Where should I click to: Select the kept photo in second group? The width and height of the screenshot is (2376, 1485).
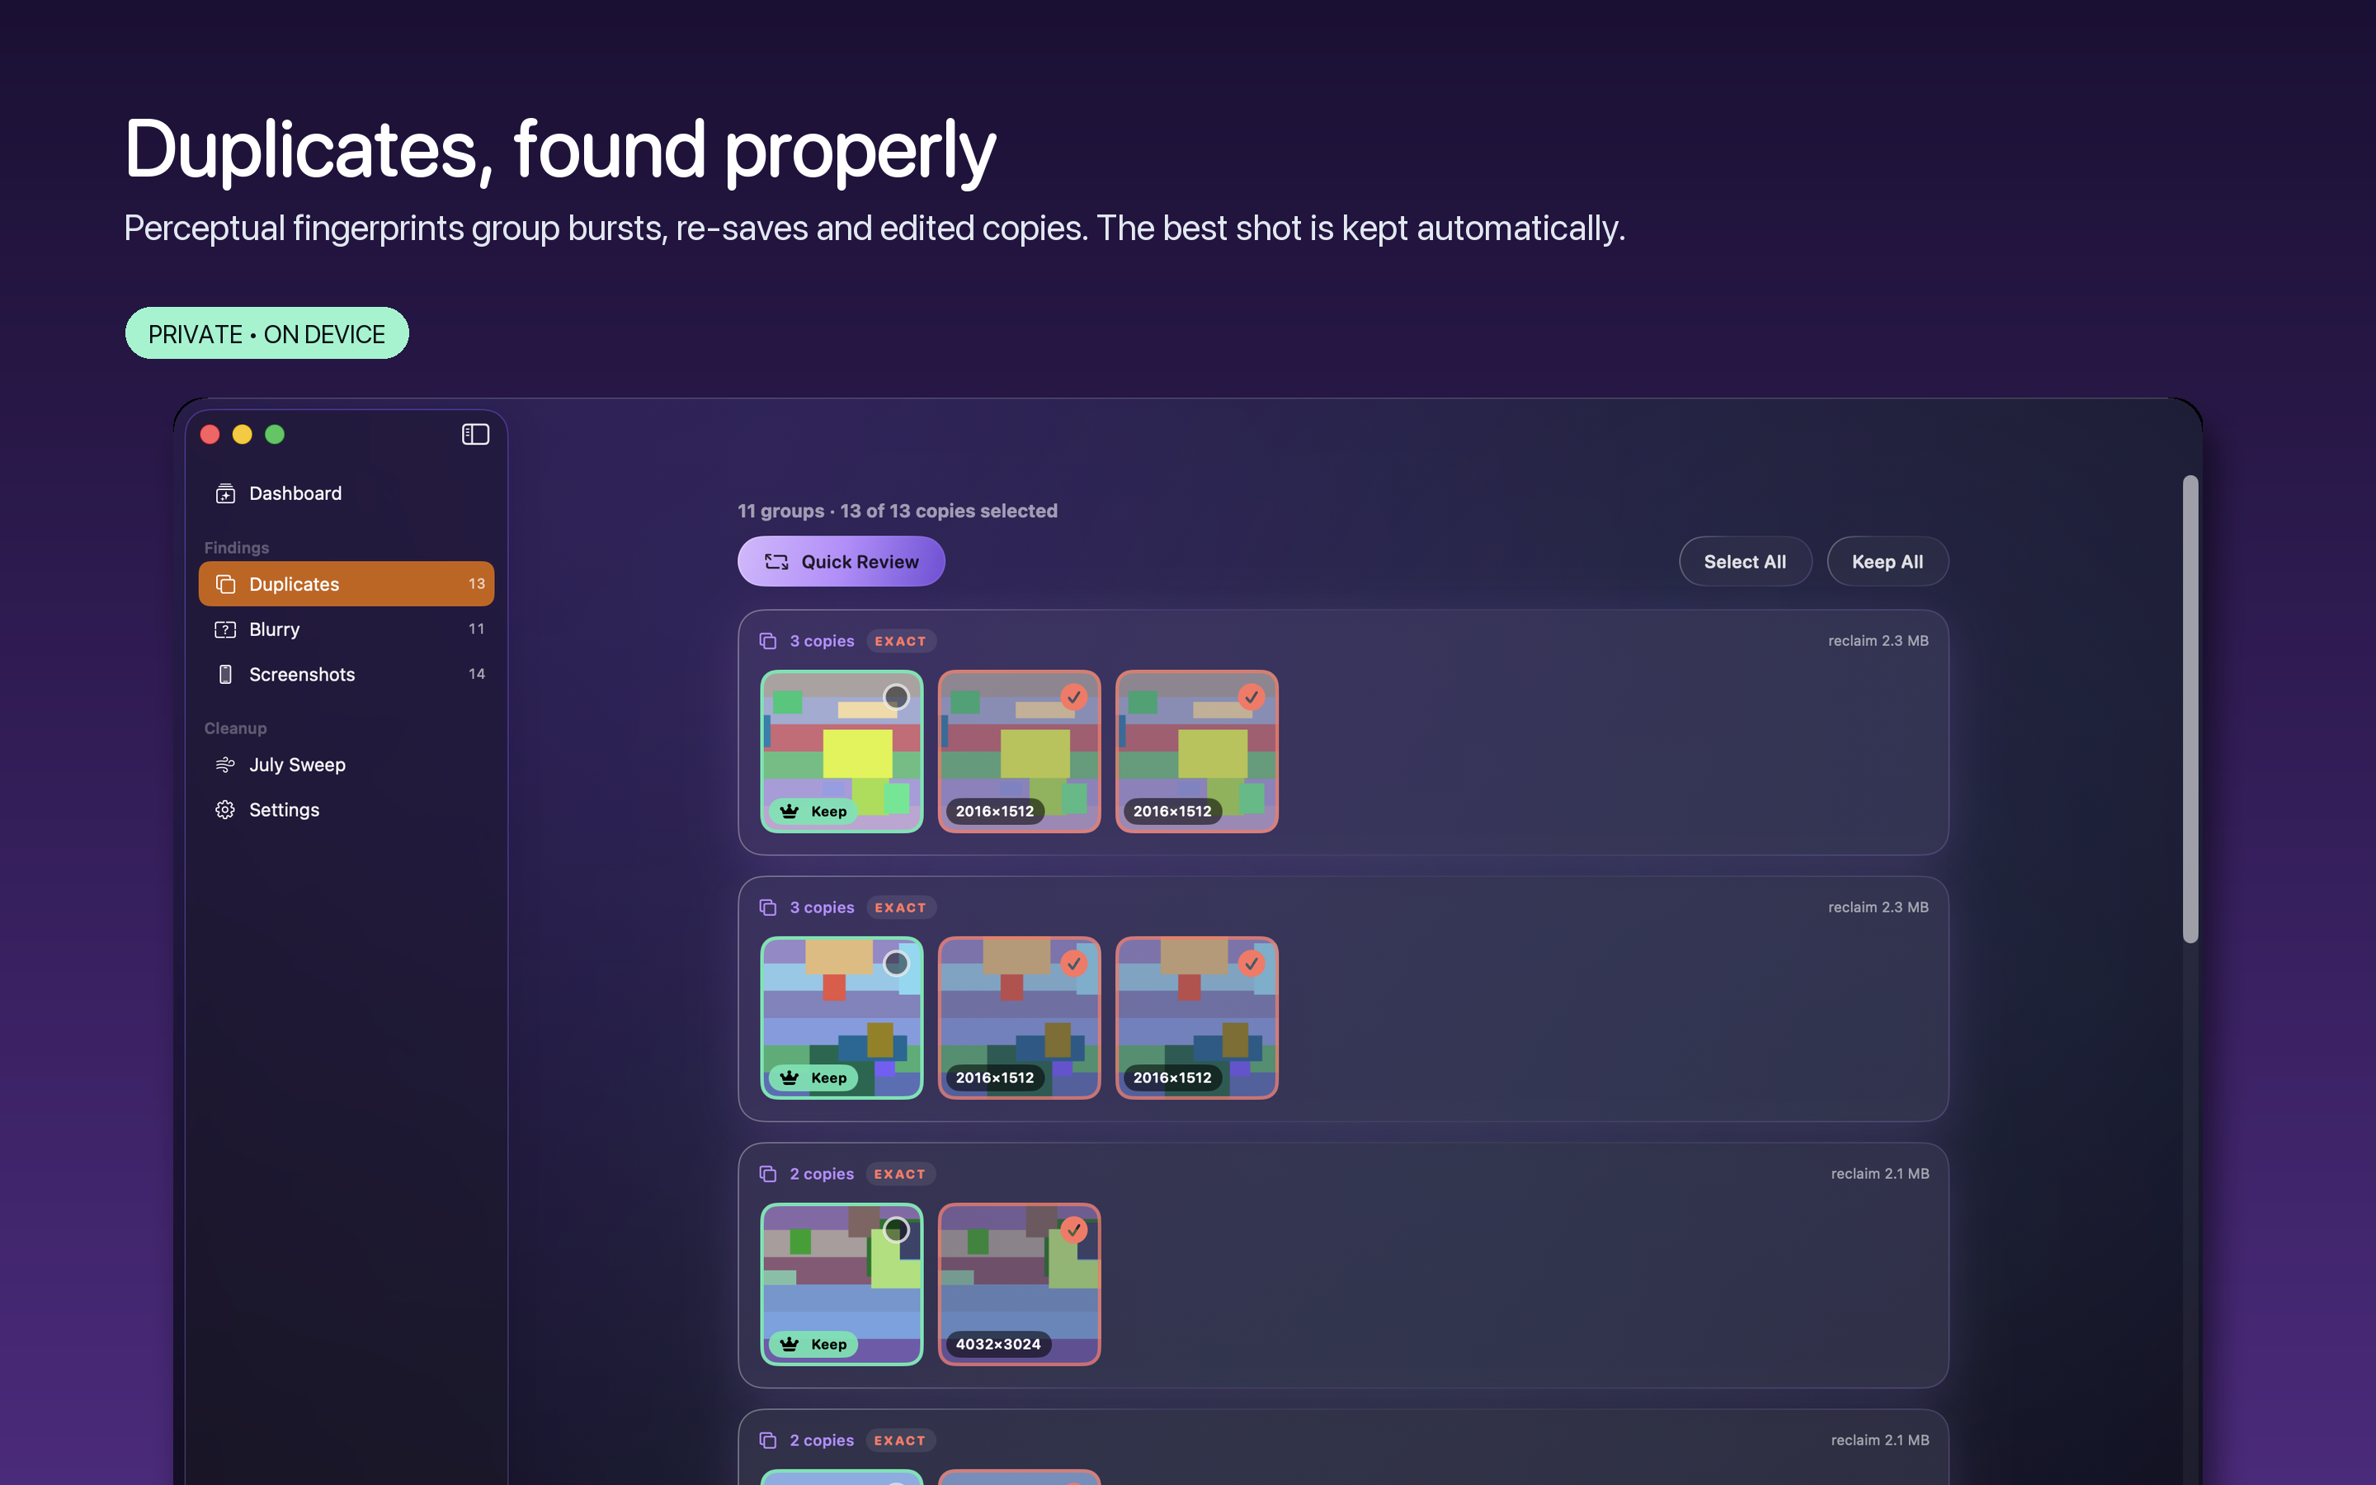[895, 964]
